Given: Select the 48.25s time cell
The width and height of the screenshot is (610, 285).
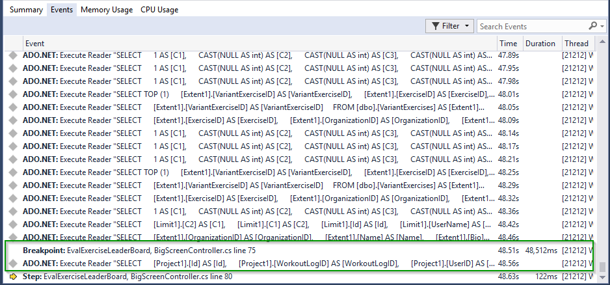Looking at the screenshot, I should click(509, 172).
